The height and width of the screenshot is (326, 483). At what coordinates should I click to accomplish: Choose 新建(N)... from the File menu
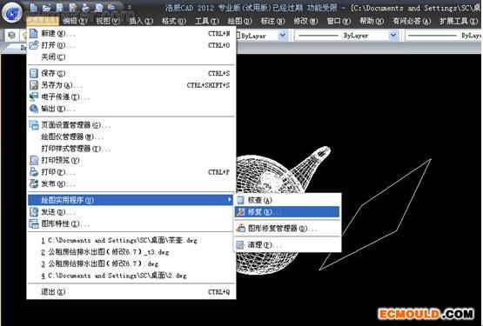pos(131,34)
